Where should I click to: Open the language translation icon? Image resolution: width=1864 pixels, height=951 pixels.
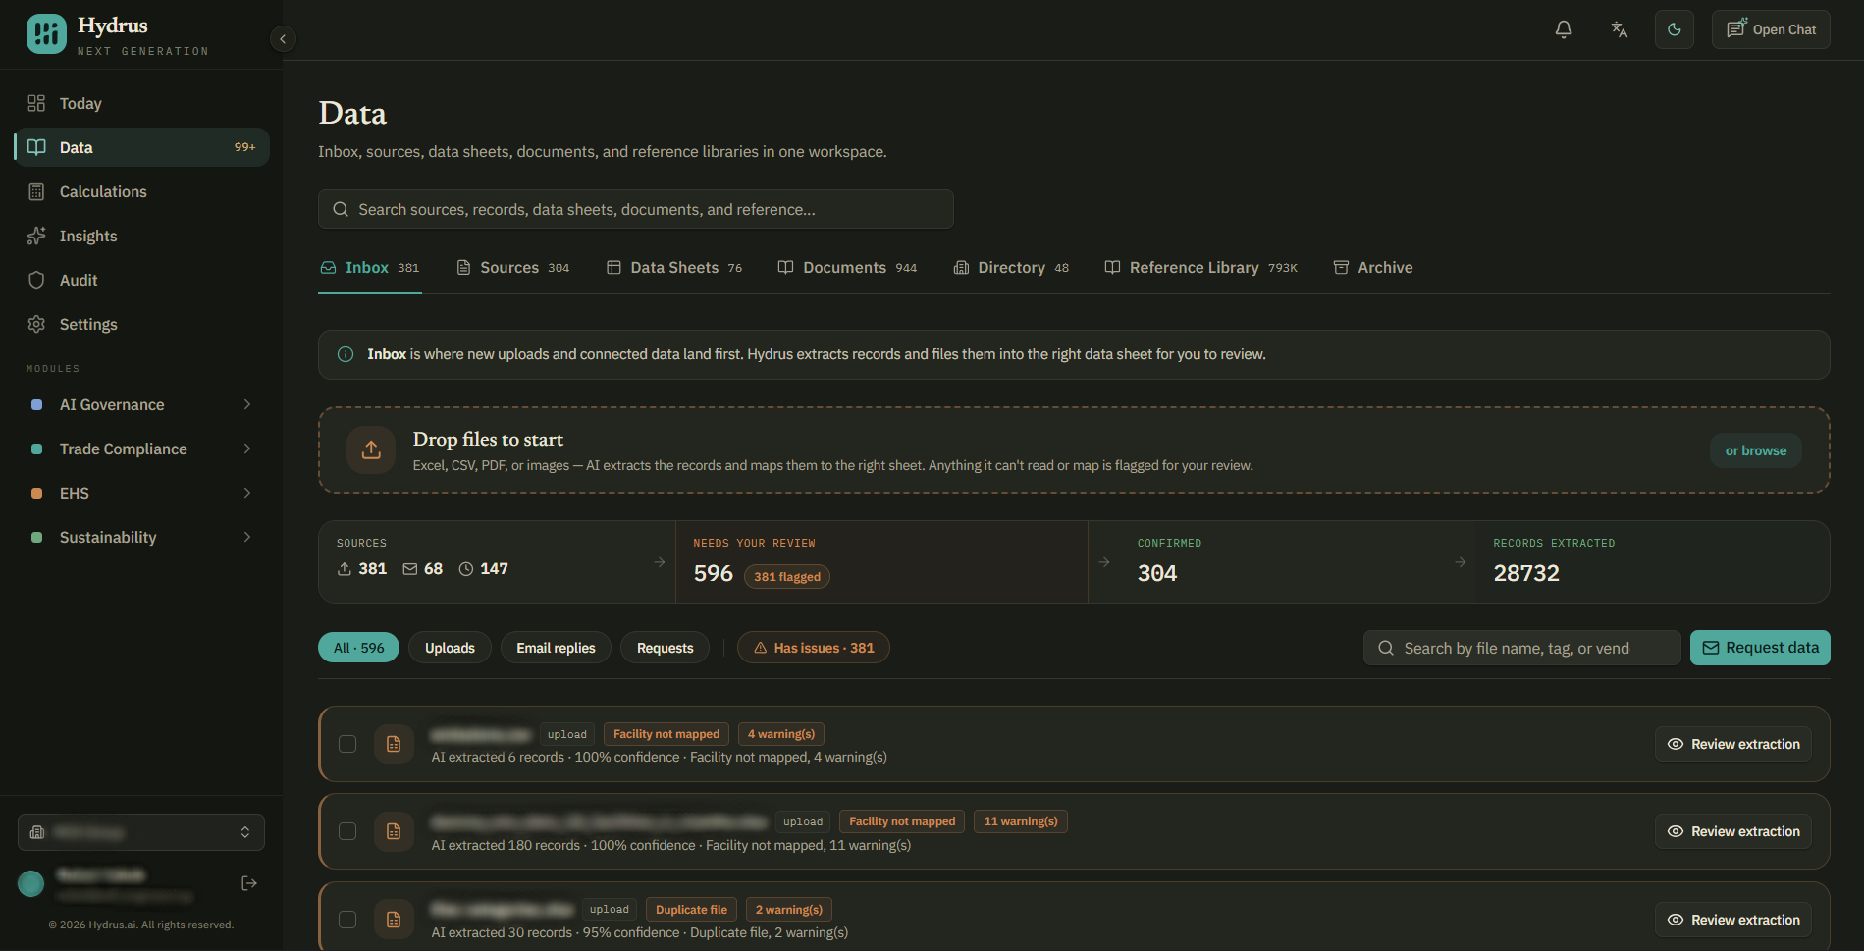[x=1619, y=29]
